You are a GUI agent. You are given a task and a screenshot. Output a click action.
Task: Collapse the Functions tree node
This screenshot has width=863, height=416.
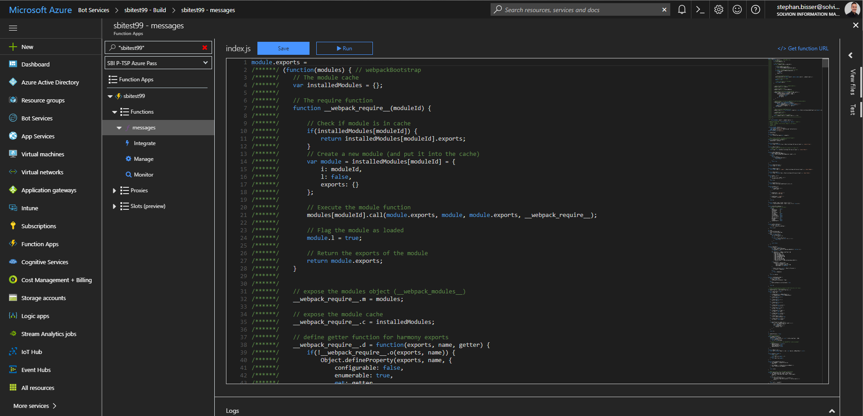pos(115,112)
